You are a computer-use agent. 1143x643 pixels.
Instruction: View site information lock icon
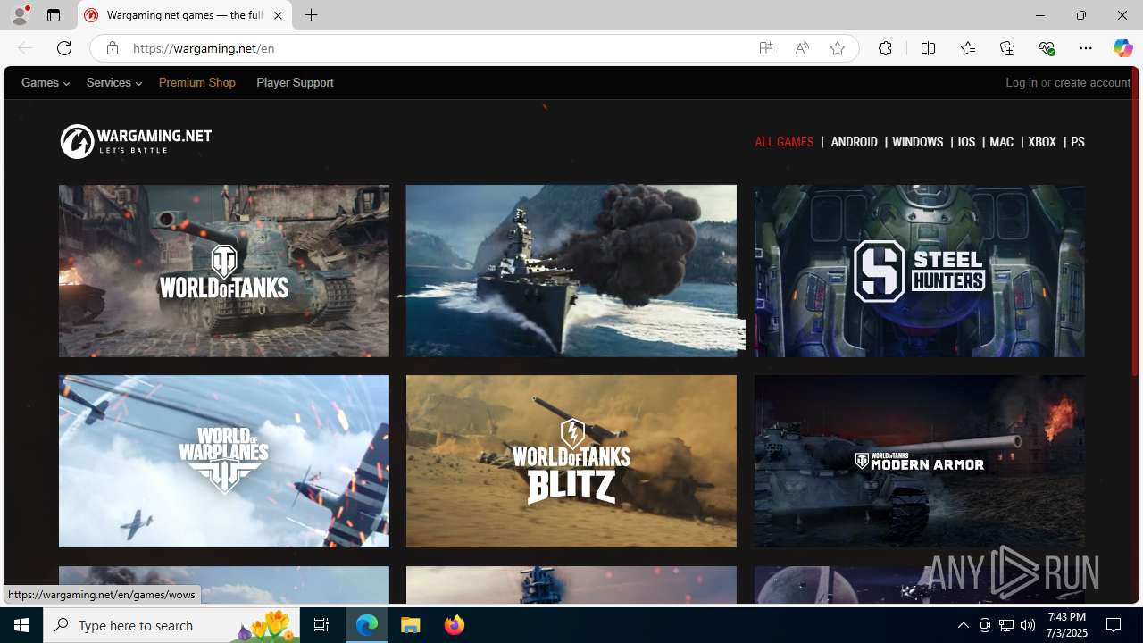[x=112, y=48]
